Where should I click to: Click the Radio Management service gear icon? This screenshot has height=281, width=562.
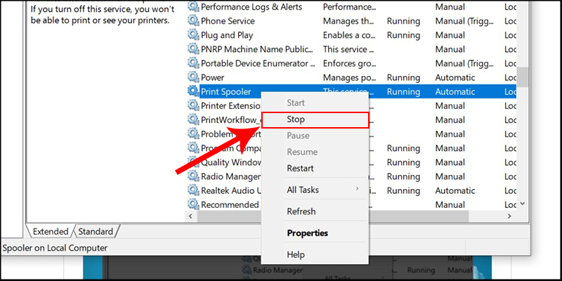click(x=193, y=176)
